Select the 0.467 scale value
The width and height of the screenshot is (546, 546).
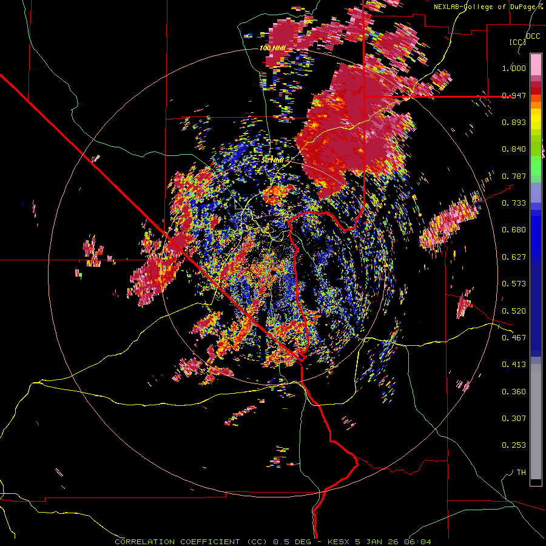(x=514, y=338)
